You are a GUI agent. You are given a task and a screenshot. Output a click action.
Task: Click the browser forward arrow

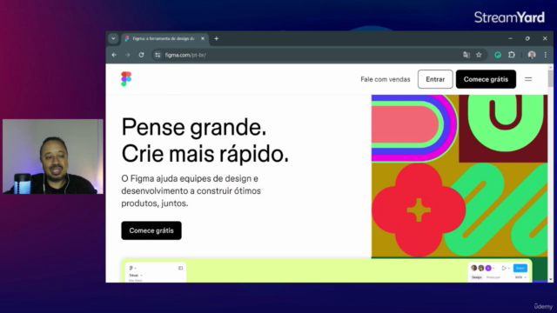pyautogui.click(x=128, y=55)
